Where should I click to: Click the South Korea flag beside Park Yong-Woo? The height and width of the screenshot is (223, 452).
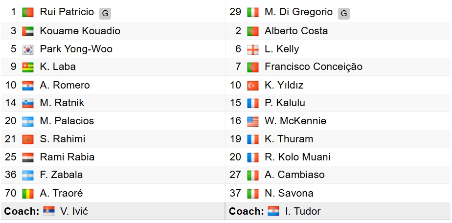pos(28,49)
